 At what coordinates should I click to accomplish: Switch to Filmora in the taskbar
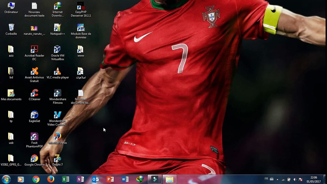click(x=155, y=179)
